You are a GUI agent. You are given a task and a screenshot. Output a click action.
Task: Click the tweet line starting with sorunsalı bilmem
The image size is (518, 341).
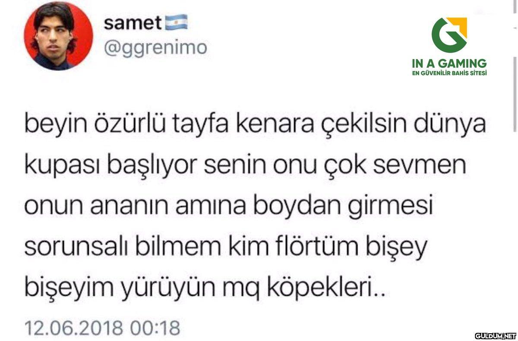pyautogui.click(x=226, y=247)
